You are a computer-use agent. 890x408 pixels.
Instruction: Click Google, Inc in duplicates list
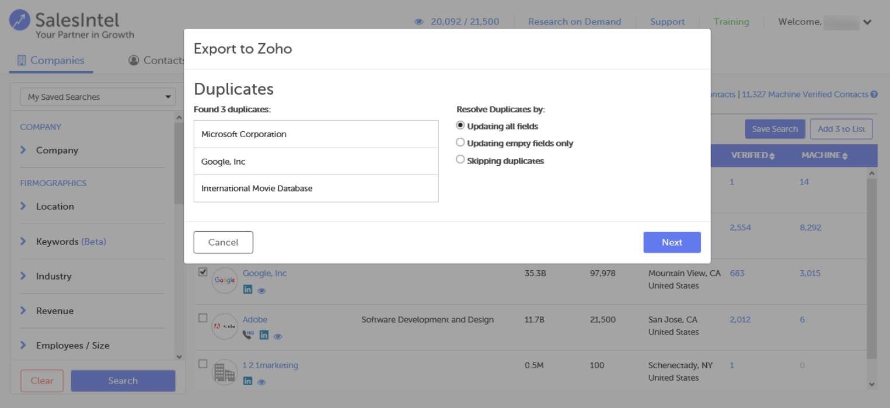pos(316,162)
